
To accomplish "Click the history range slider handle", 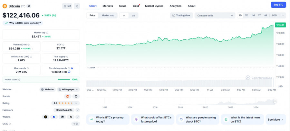I will pyautogui.click(x=275, y=101).
